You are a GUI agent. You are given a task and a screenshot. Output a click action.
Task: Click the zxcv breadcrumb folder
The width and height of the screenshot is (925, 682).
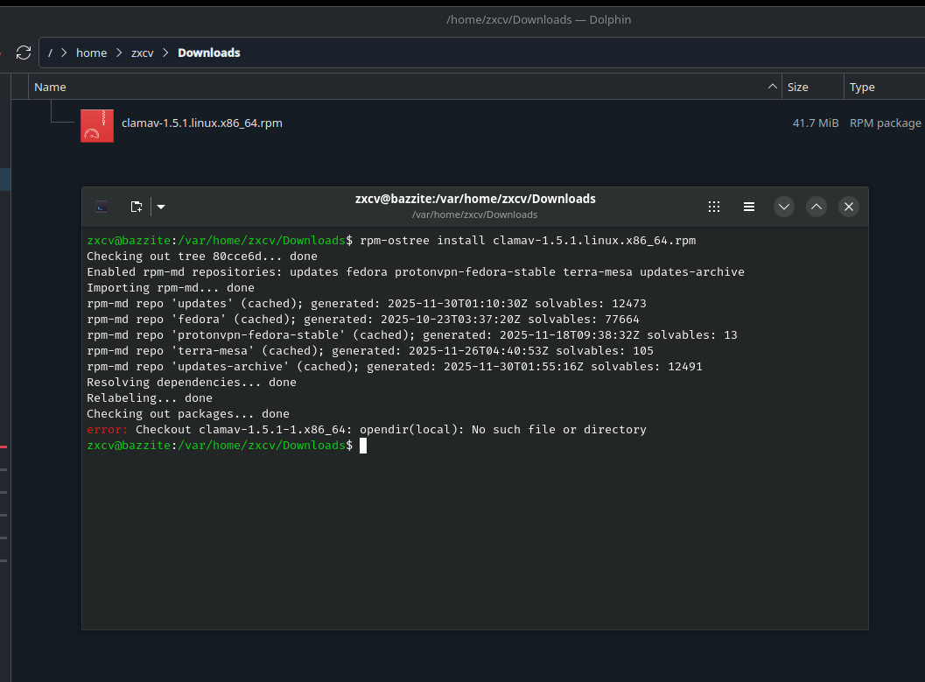click(142, 53)
